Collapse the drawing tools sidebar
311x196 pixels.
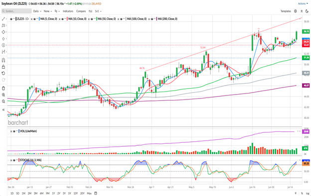click(x=3, y=109)
